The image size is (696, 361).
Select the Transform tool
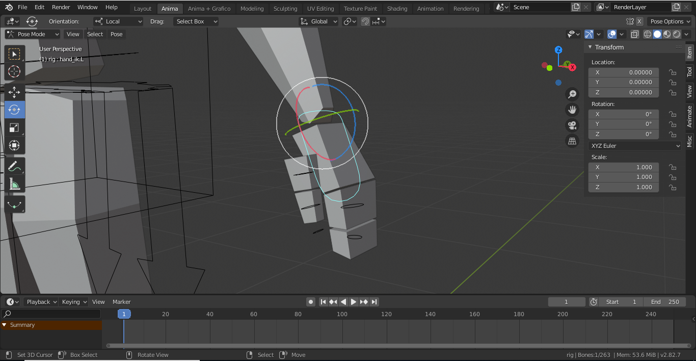click(x=14, y=145)
